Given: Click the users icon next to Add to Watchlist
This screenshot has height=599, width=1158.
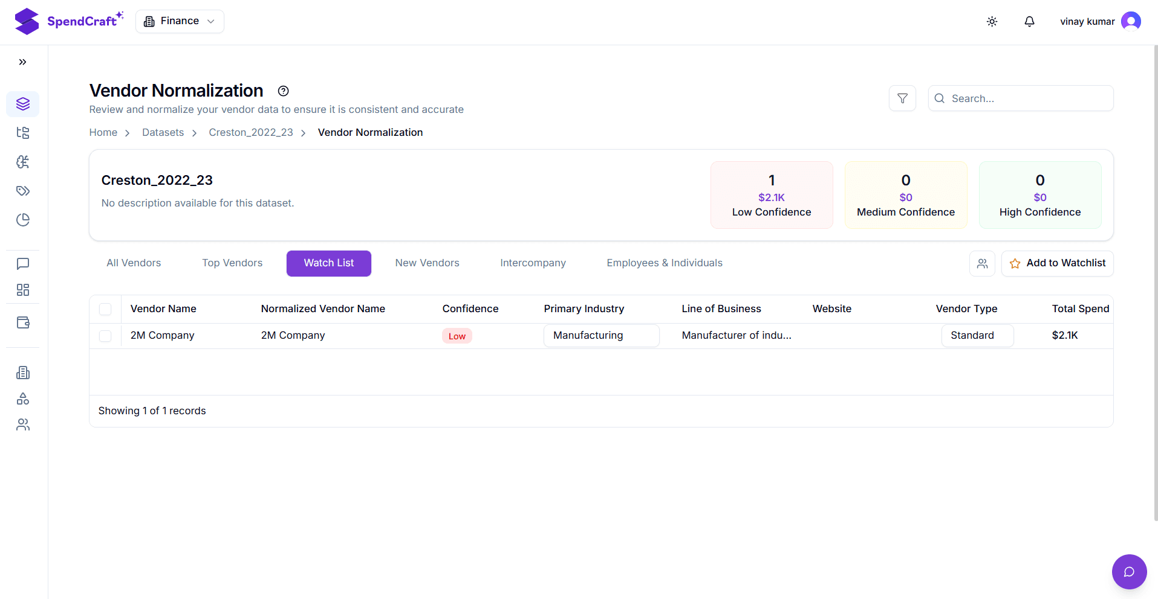Looking at the screenshot, I should point(981,263).
